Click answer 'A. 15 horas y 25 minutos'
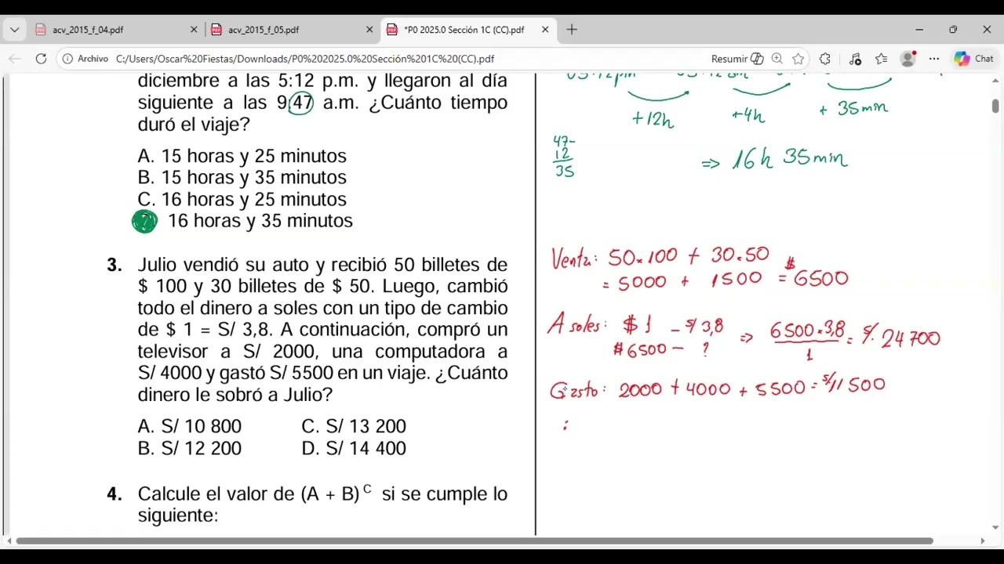 click(x=242, y=156)
